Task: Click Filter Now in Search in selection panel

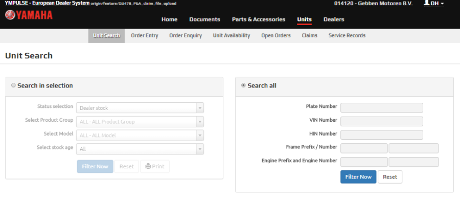Action: pyautogui.click(x=95, y=166)
